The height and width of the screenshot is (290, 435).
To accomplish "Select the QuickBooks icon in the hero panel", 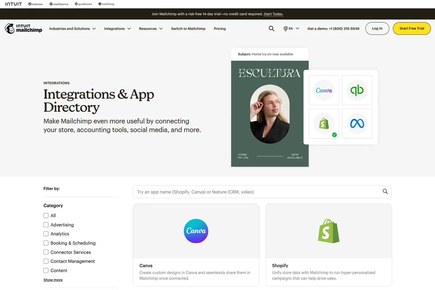I will pyautogui.click(x=357, y=90).
